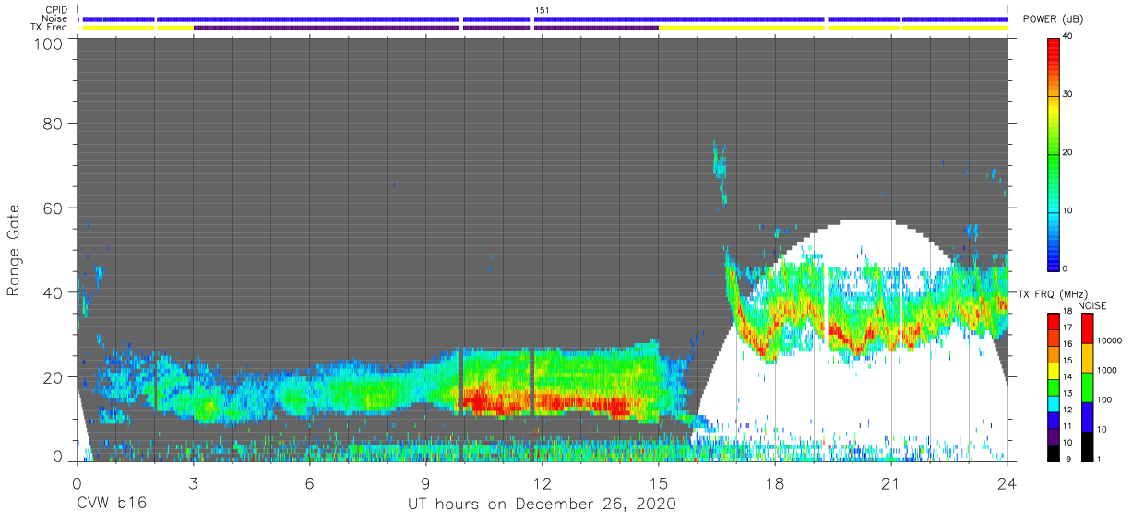The height and width of the screenshot is (523, 1133).
Task: Click the 30 tick on the power colorbar
Action: (1067, 94)
